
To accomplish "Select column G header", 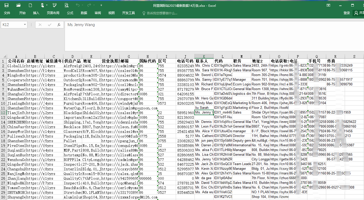I will tap(129, 57).
